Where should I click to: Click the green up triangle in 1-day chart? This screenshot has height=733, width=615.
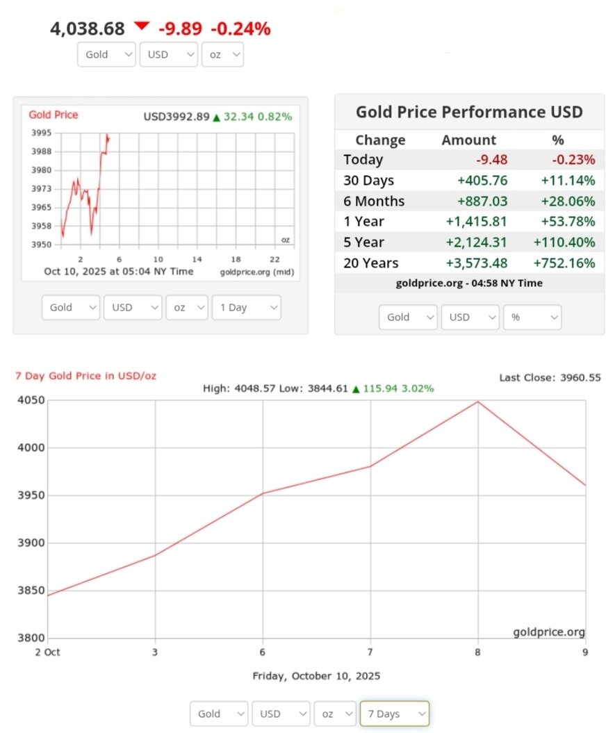[216, 117]
